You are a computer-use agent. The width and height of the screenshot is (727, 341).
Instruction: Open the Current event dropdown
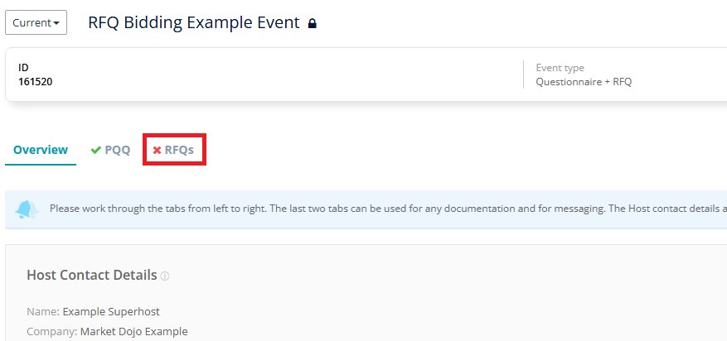[x=36, y=22]
